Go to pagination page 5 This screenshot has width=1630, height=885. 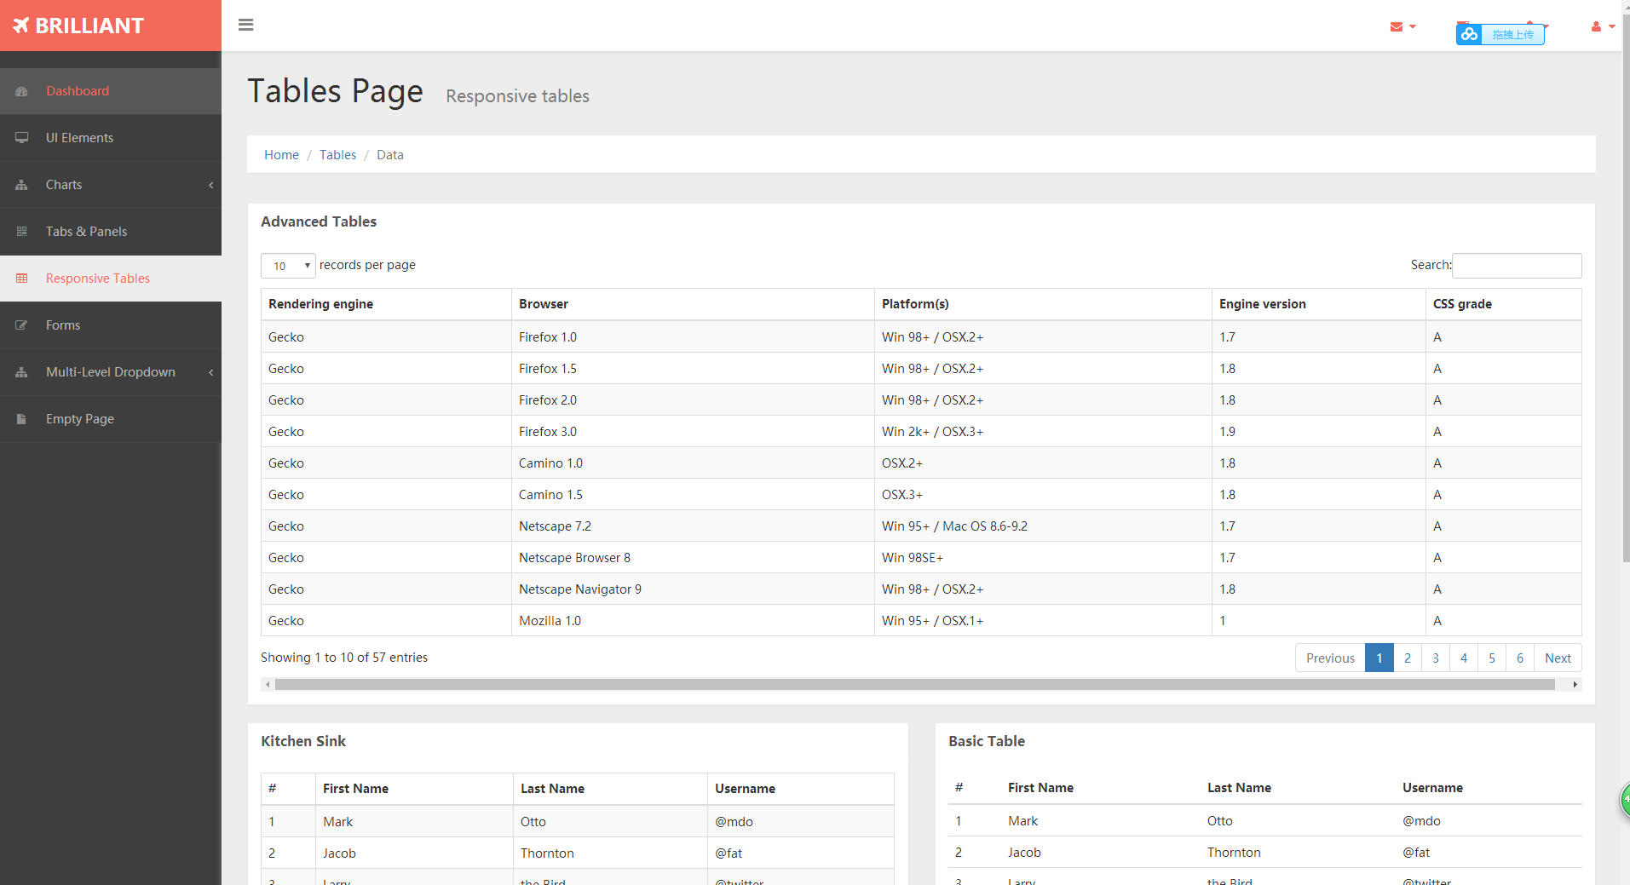1491,658
